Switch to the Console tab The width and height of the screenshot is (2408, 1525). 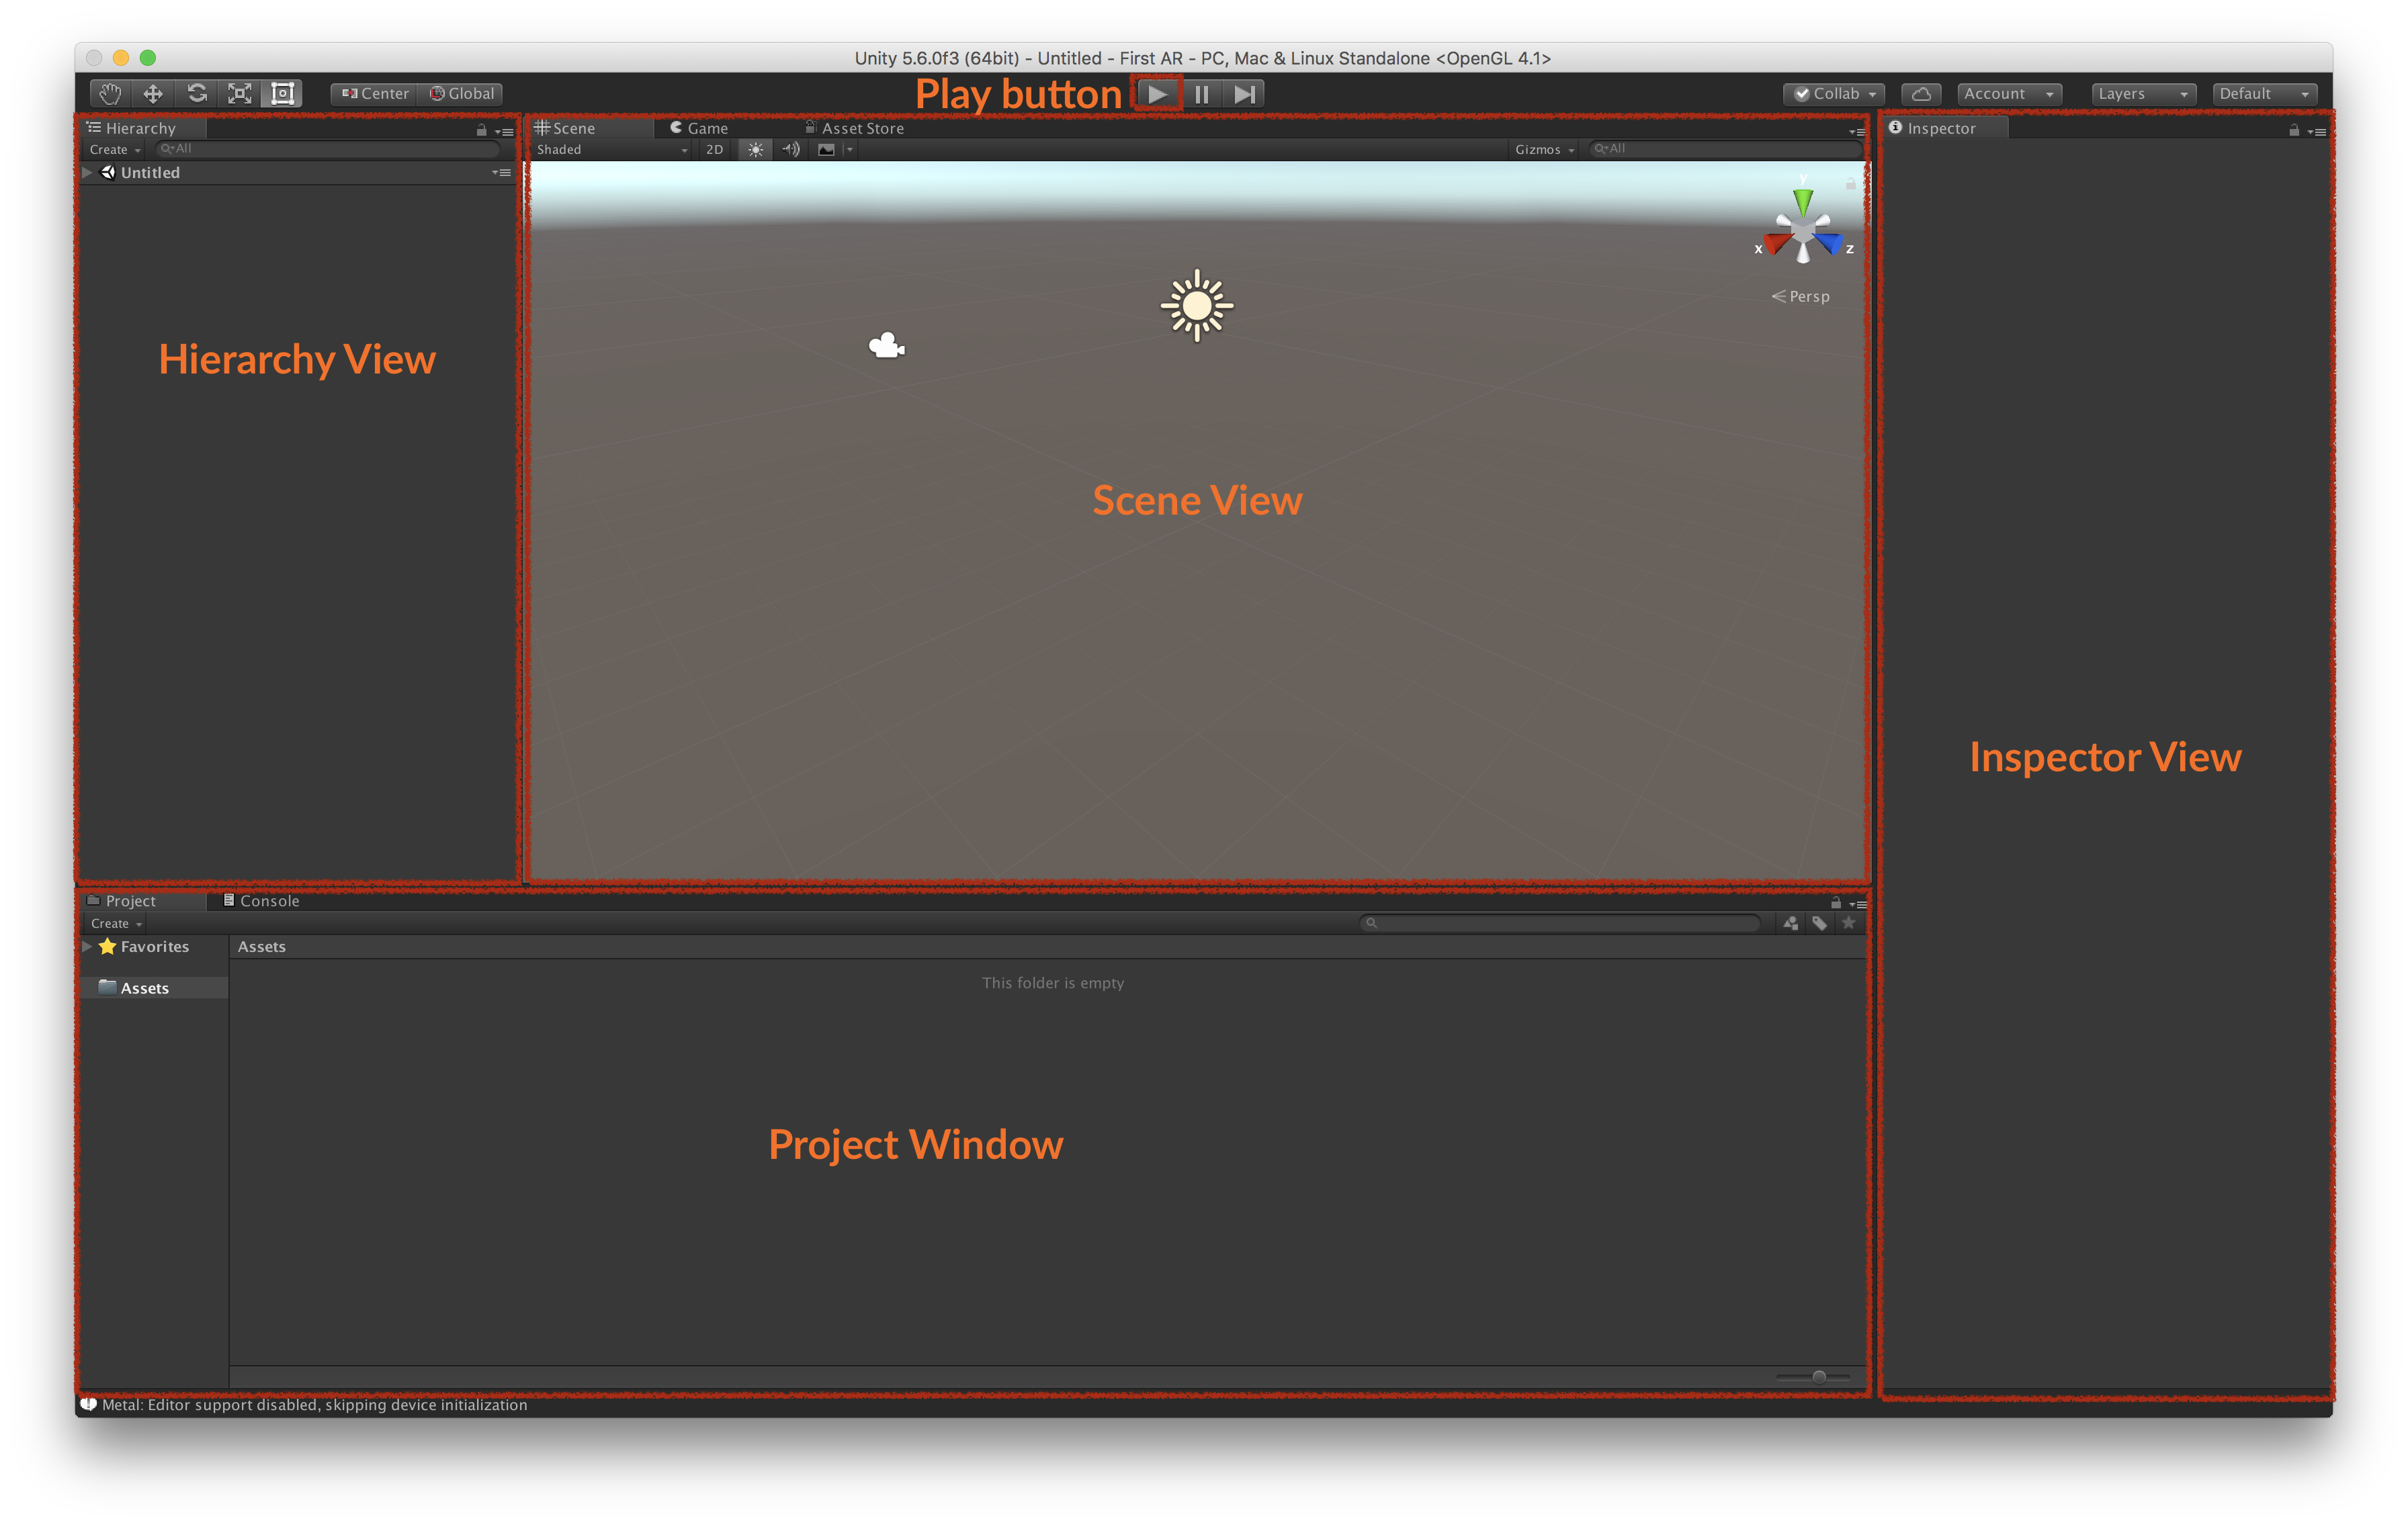[262, 900]
